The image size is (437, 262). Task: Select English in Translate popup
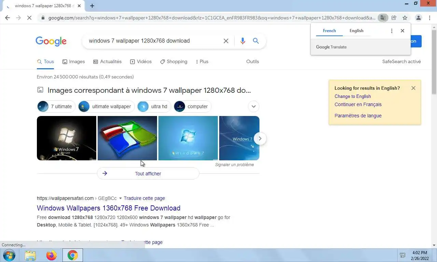pos(356,31)
